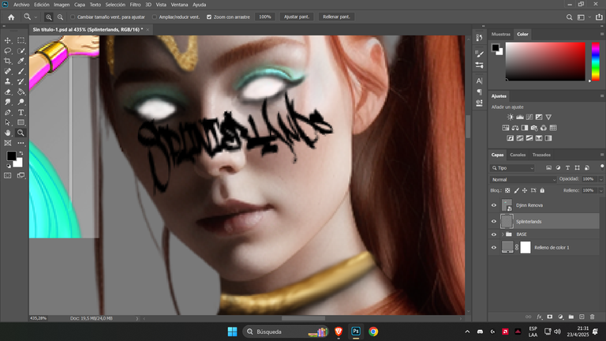Image resolution: width=606 pixels, height=341 pixels.
Task: Enable 'Cambiar tamaño vent. para ajustar' checkbox
Action: pyautogui.click(x=73, y=17)
